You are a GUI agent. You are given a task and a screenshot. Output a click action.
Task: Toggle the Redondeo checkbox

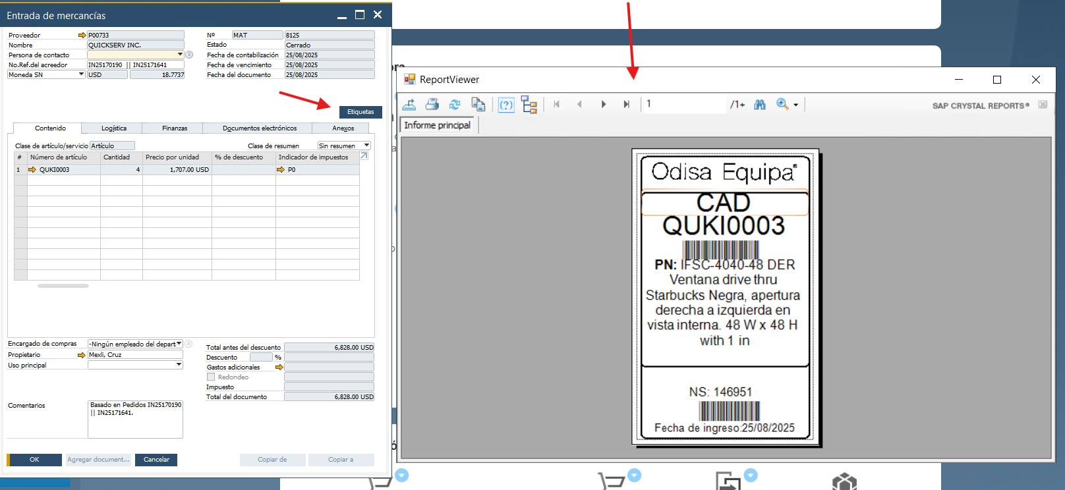[211, 377]
